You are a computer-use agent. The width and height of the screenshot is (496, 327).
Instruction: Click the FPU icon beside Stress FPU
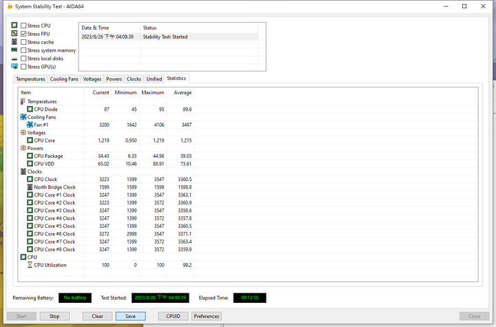click(x=14, y=33)
